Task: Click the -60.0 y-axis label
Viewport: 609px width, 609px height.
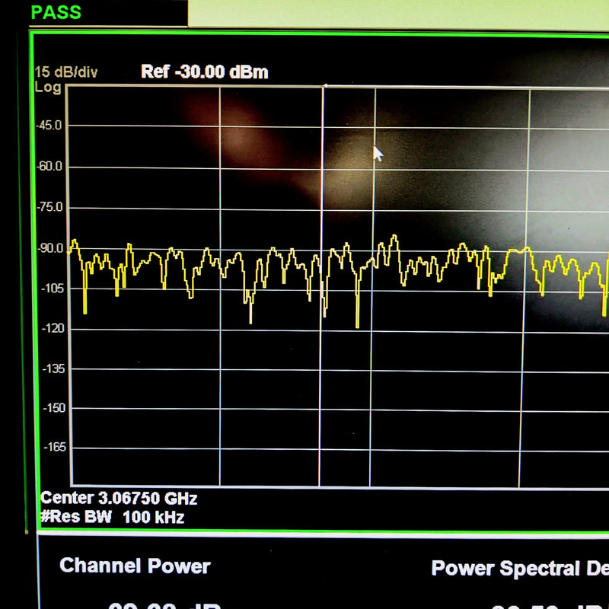Action: (x=49, y=166)
